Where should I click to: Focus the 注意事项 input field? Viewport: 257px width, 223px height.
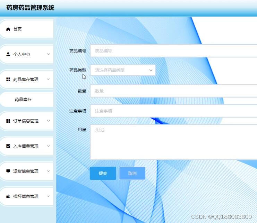[x=174, y=111]
